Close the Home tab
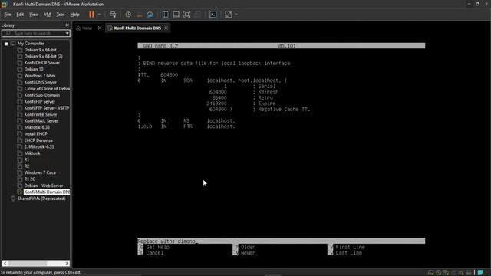The height and width of the screenshot is (276, 491). [100, 28]
